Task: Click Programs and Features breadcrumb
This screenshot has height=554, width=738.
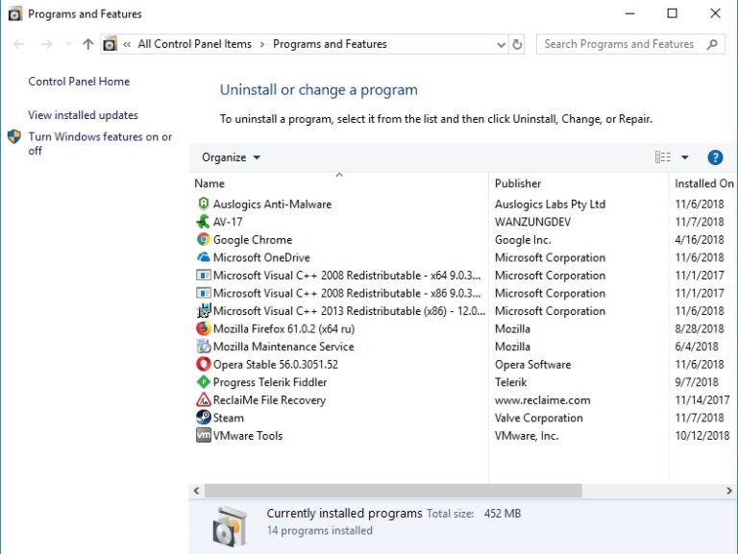Action: 330,44
